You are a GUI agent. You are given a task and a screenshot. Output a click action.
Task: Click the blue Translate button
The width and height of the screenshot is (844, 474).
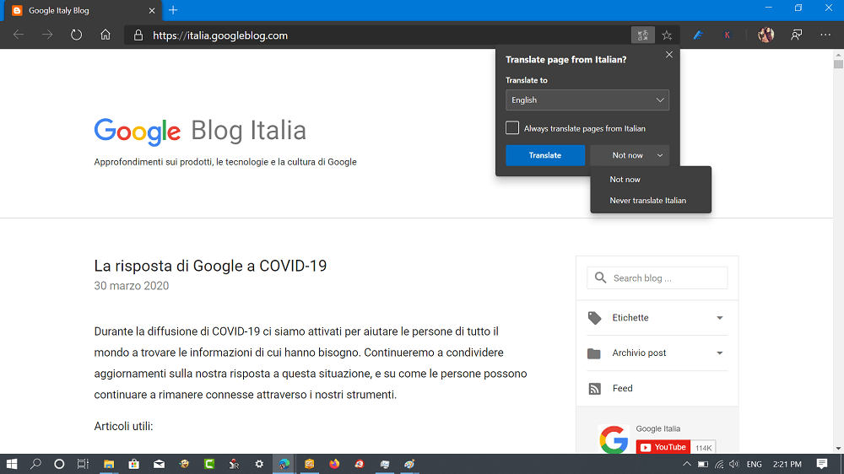tap(545, 155)
